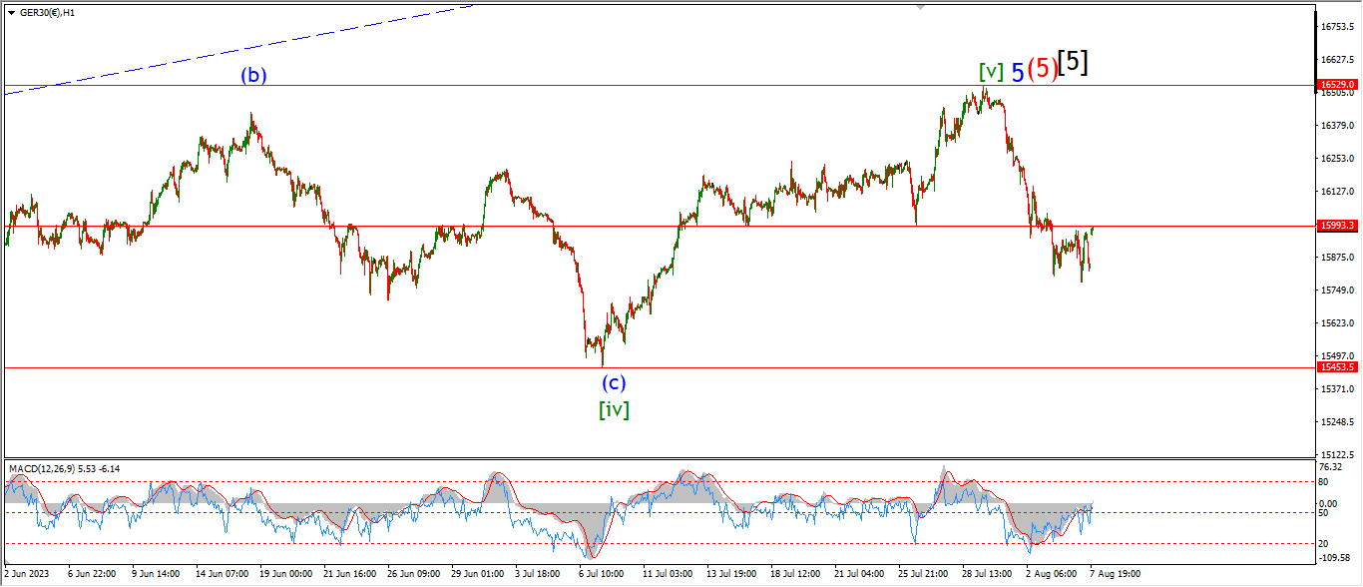
Task: Click the 76.32 MACD scale value
Action: pos(1329,467)
